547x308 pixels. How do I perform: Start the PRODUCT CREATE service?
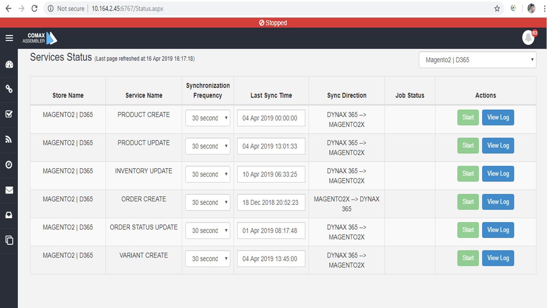tap(468, 118)
